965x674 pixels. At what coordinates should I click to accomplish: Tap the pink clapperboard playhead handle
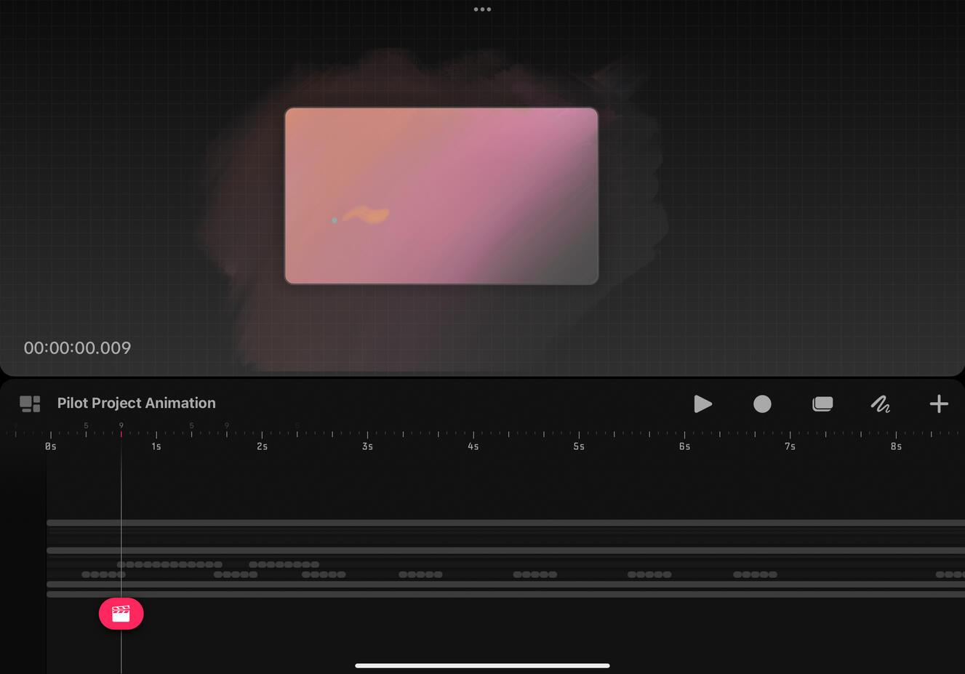pyautogui.click(x=121, y=614)
